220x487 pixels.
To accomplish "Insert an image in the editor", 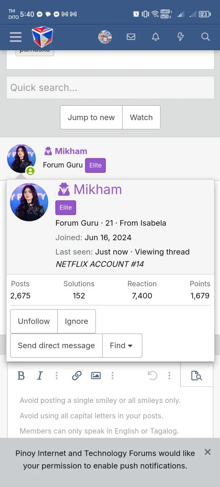I will (96, 376).
